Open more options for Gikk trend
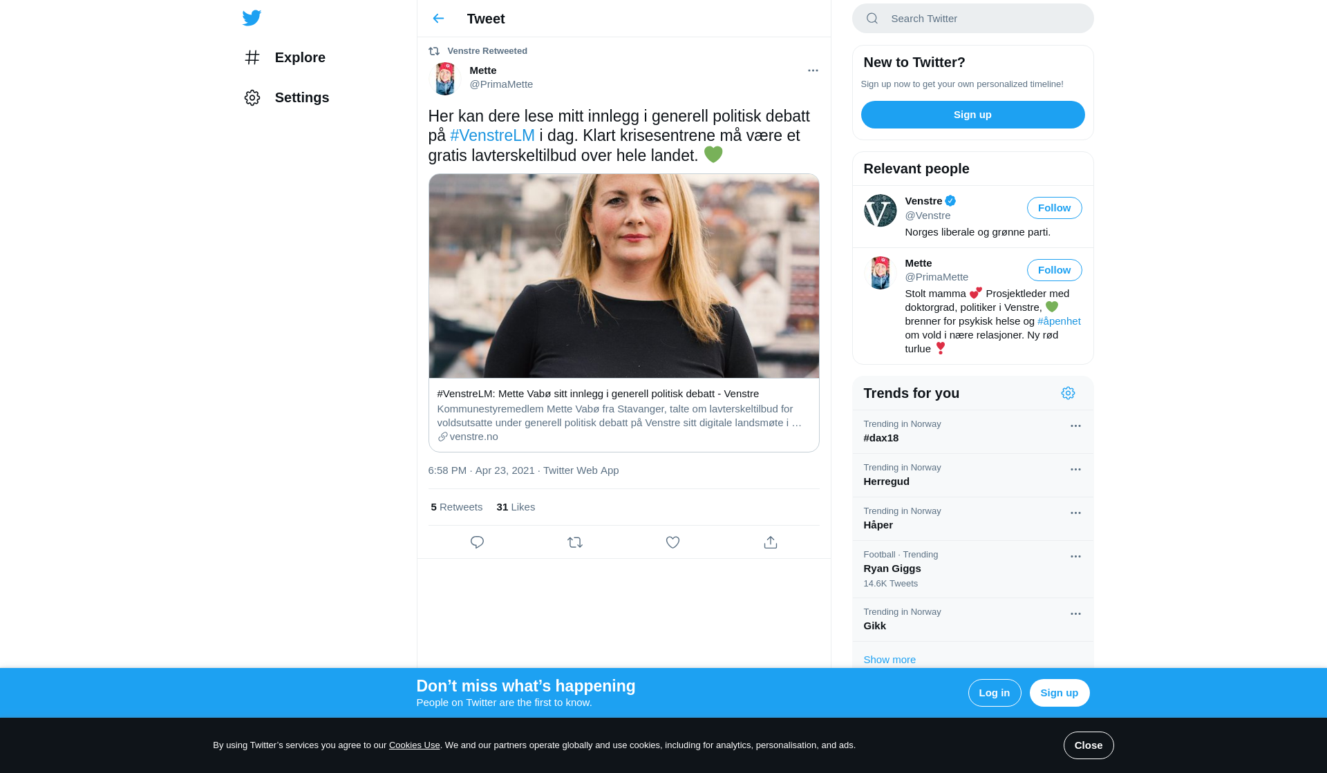The width and height of the screenshot is (1327, 773). (1075, 614)
